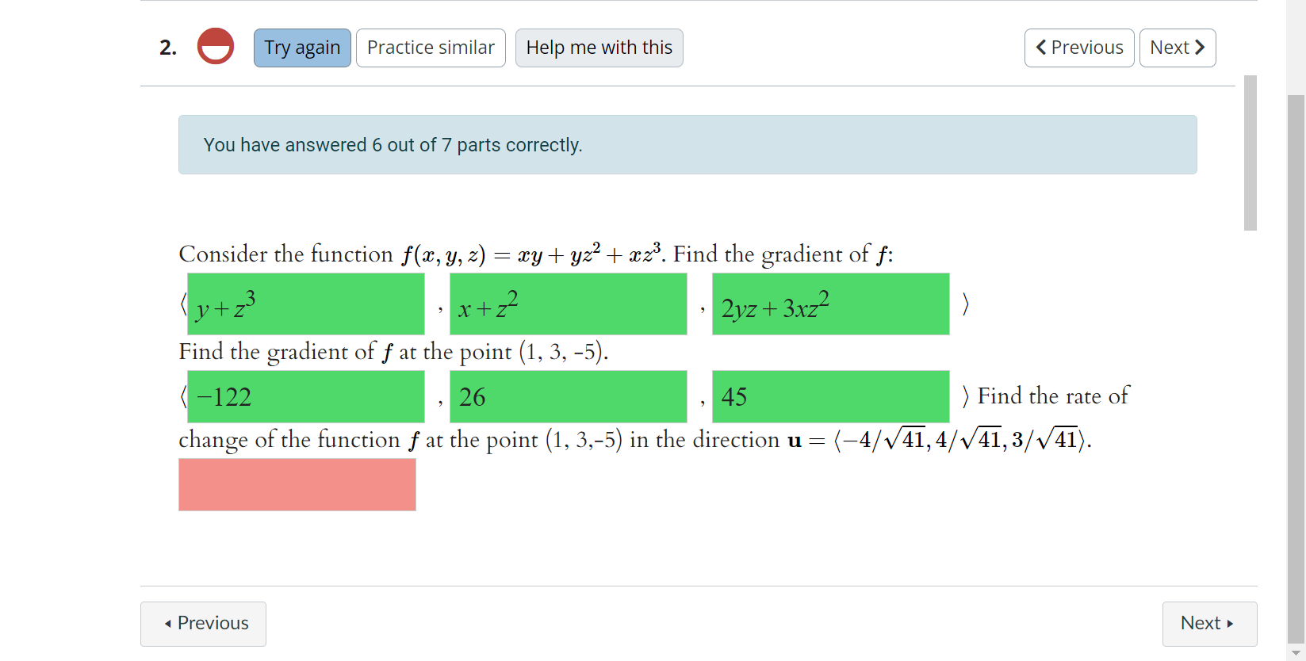Image resolution: width=1306 pixels, height=661 pixels.
Task: Select the green box showing 45
Action: (x=830, y=396)
